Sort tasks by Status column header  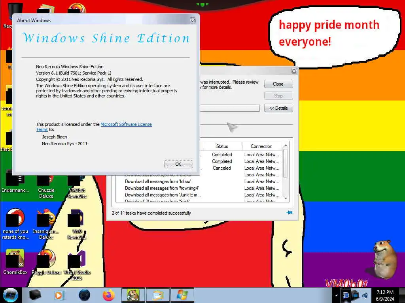click(x=222, y=146)
